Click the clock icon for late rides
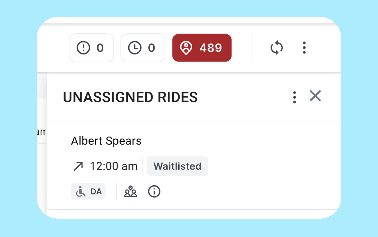 coord(135,48)
